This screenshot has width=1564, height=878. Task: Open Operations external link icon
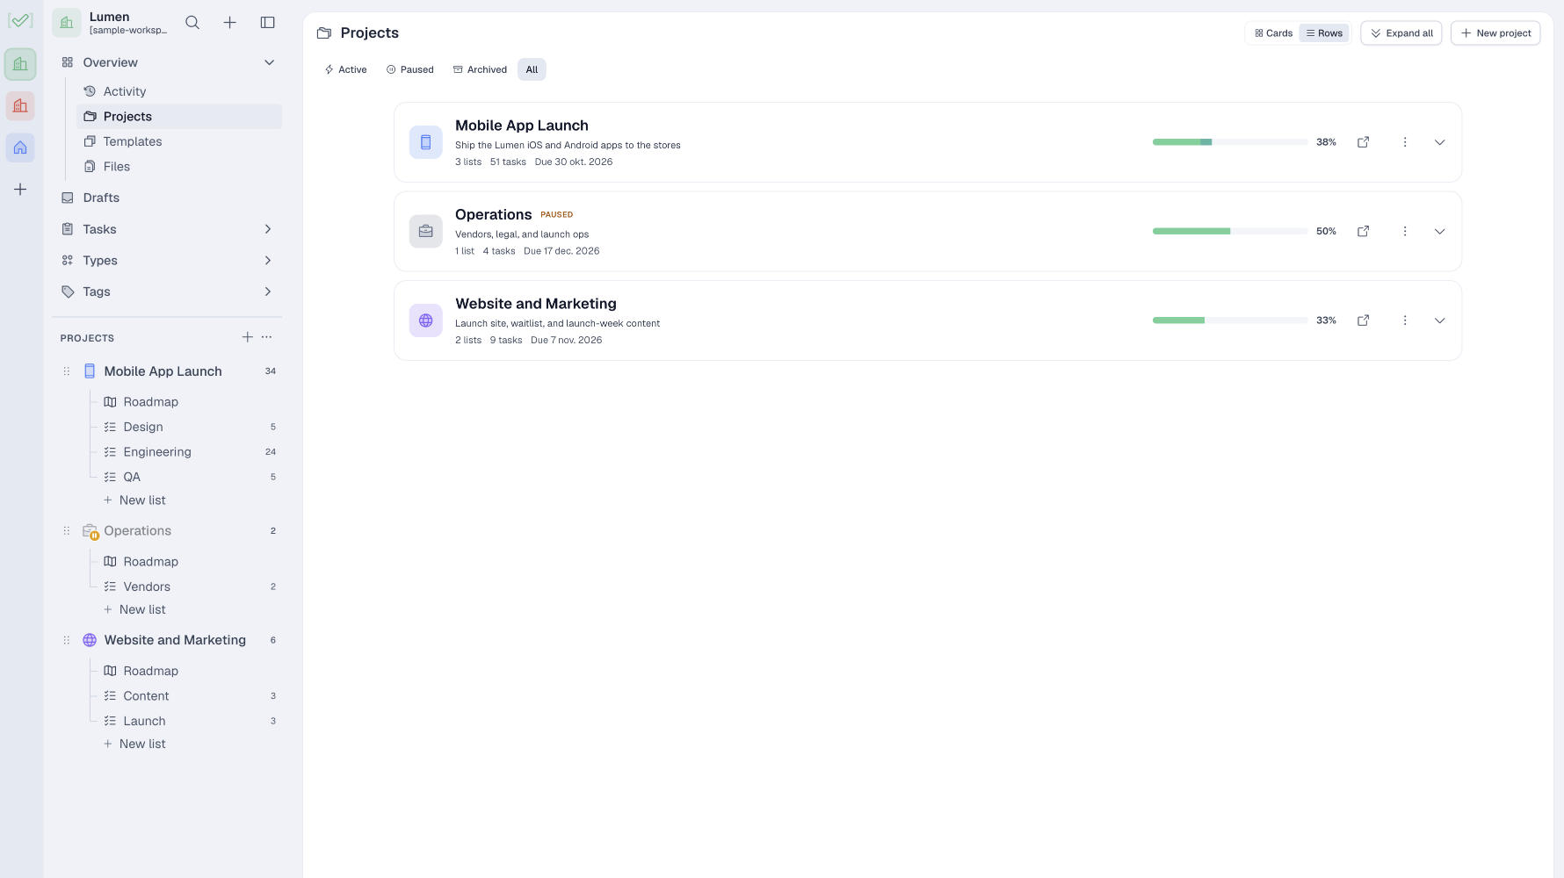click(1363, 232)
